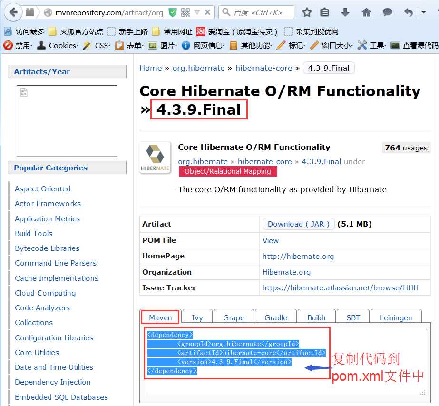Open the Code Analyzers category

[x=42, y=307]
